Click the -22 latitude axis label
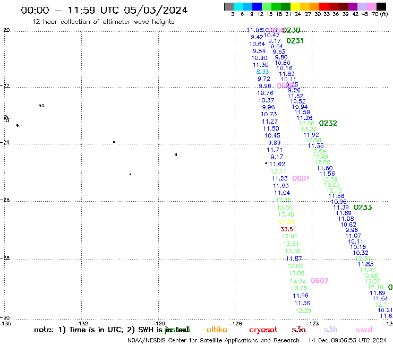 point(5,85)
